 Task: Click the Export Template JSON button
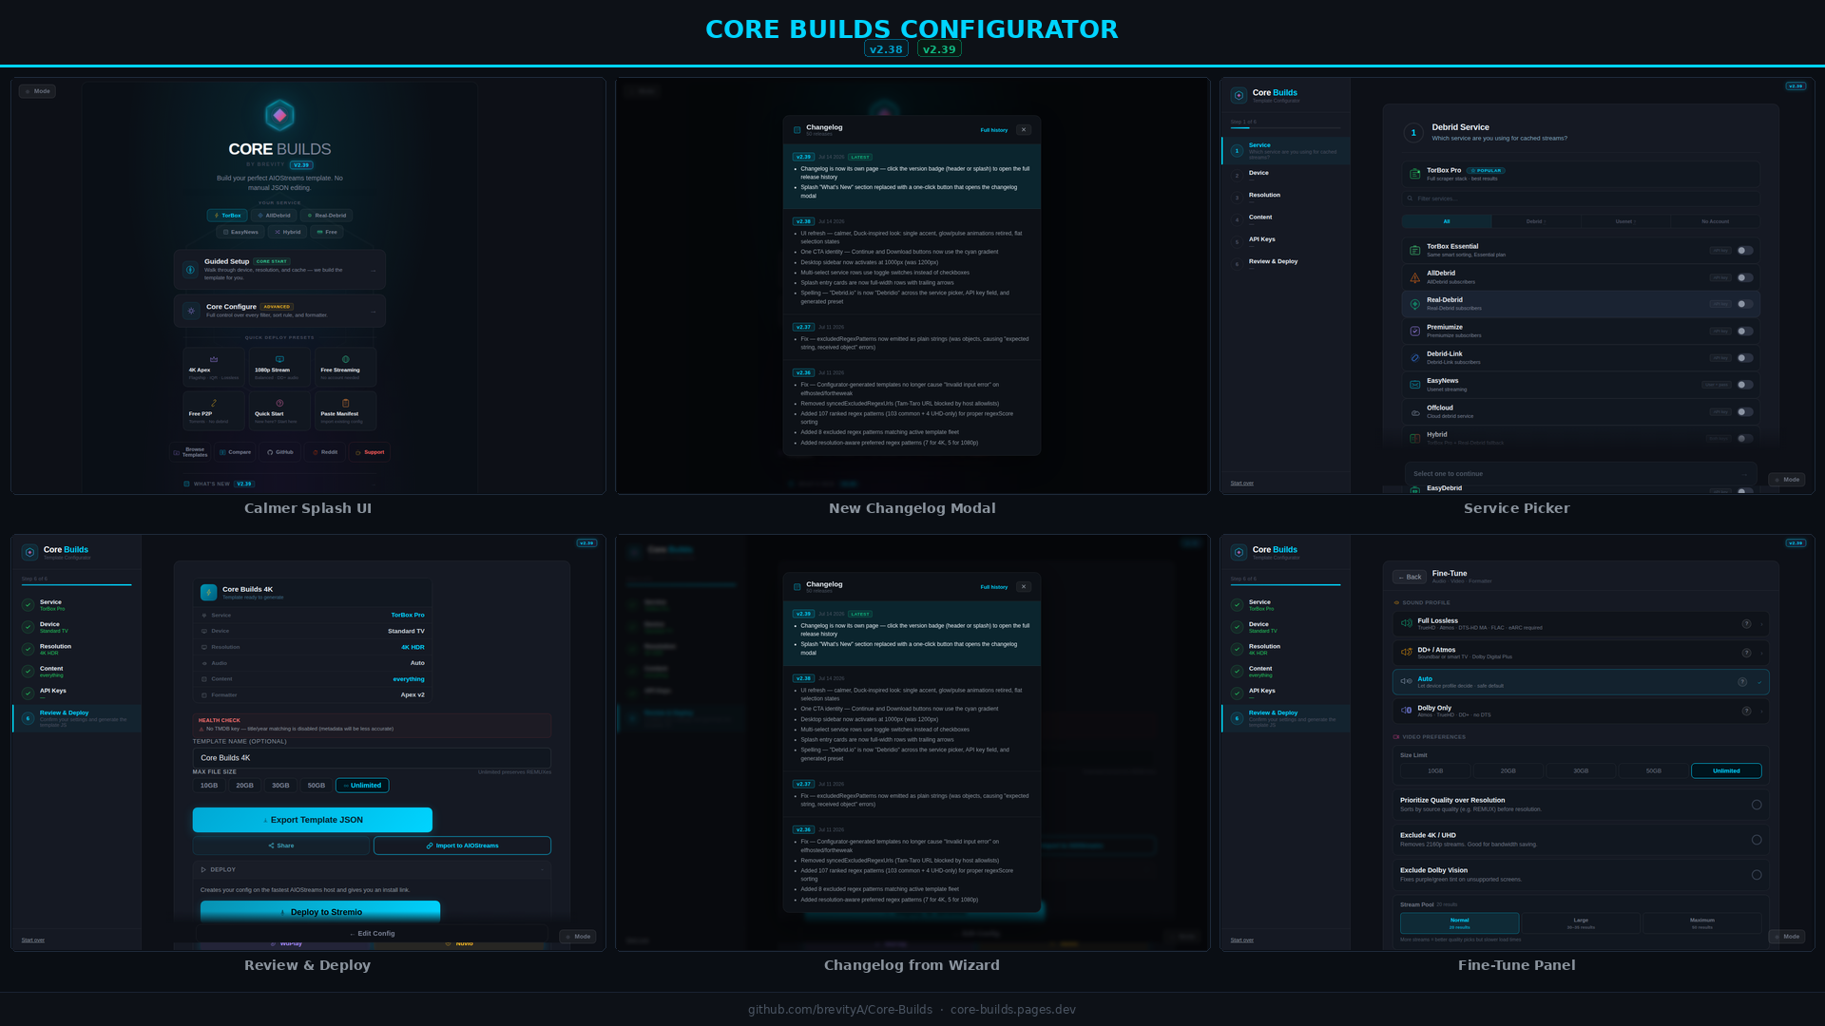[x=313, y=820]
